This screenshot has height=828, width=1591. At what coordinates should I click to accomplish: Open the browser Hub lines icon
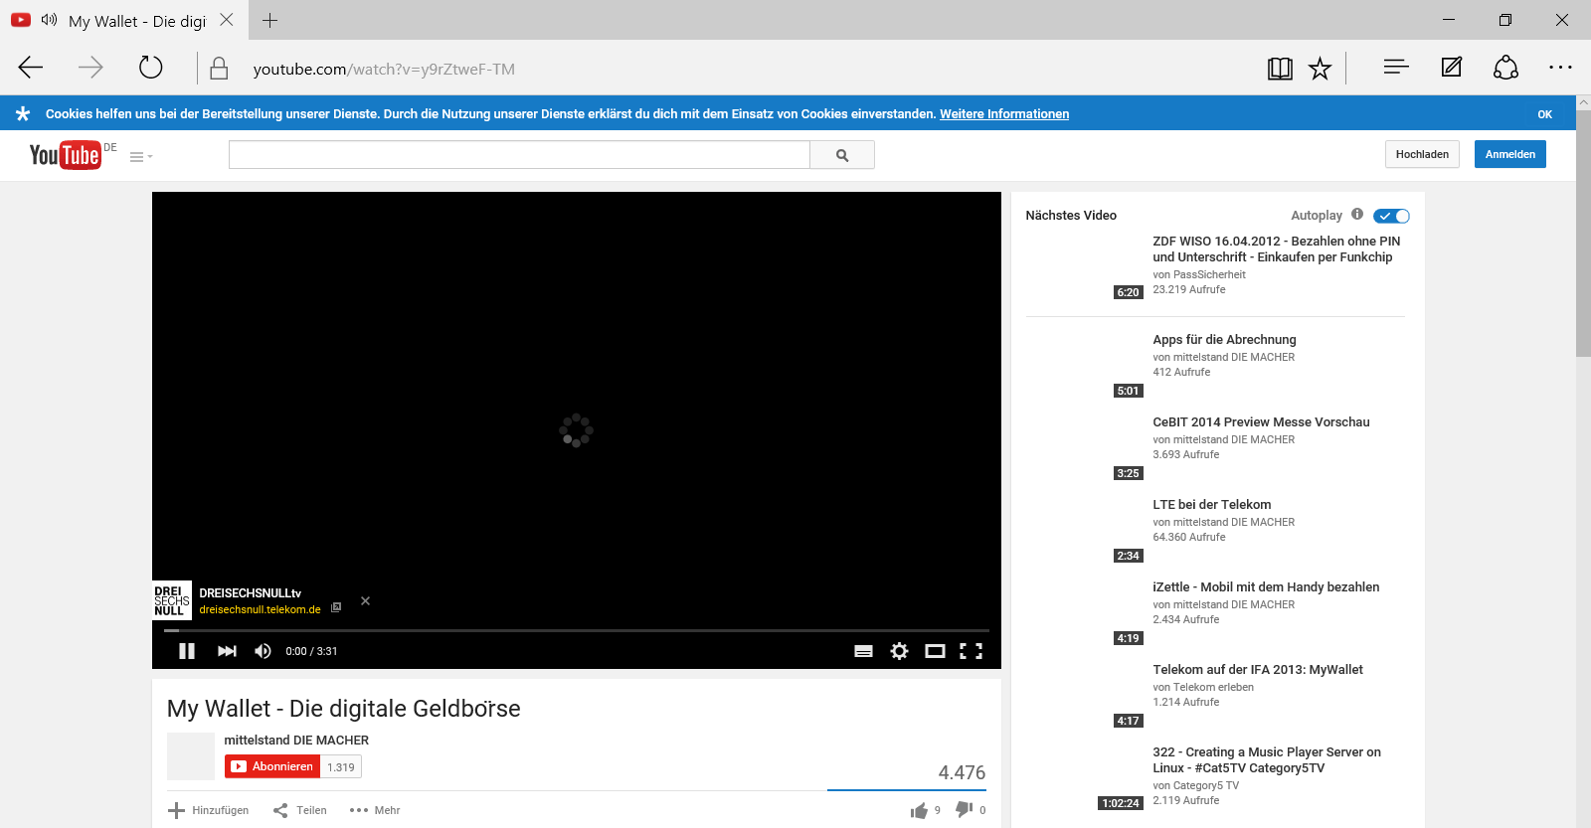click(1396, 67)
